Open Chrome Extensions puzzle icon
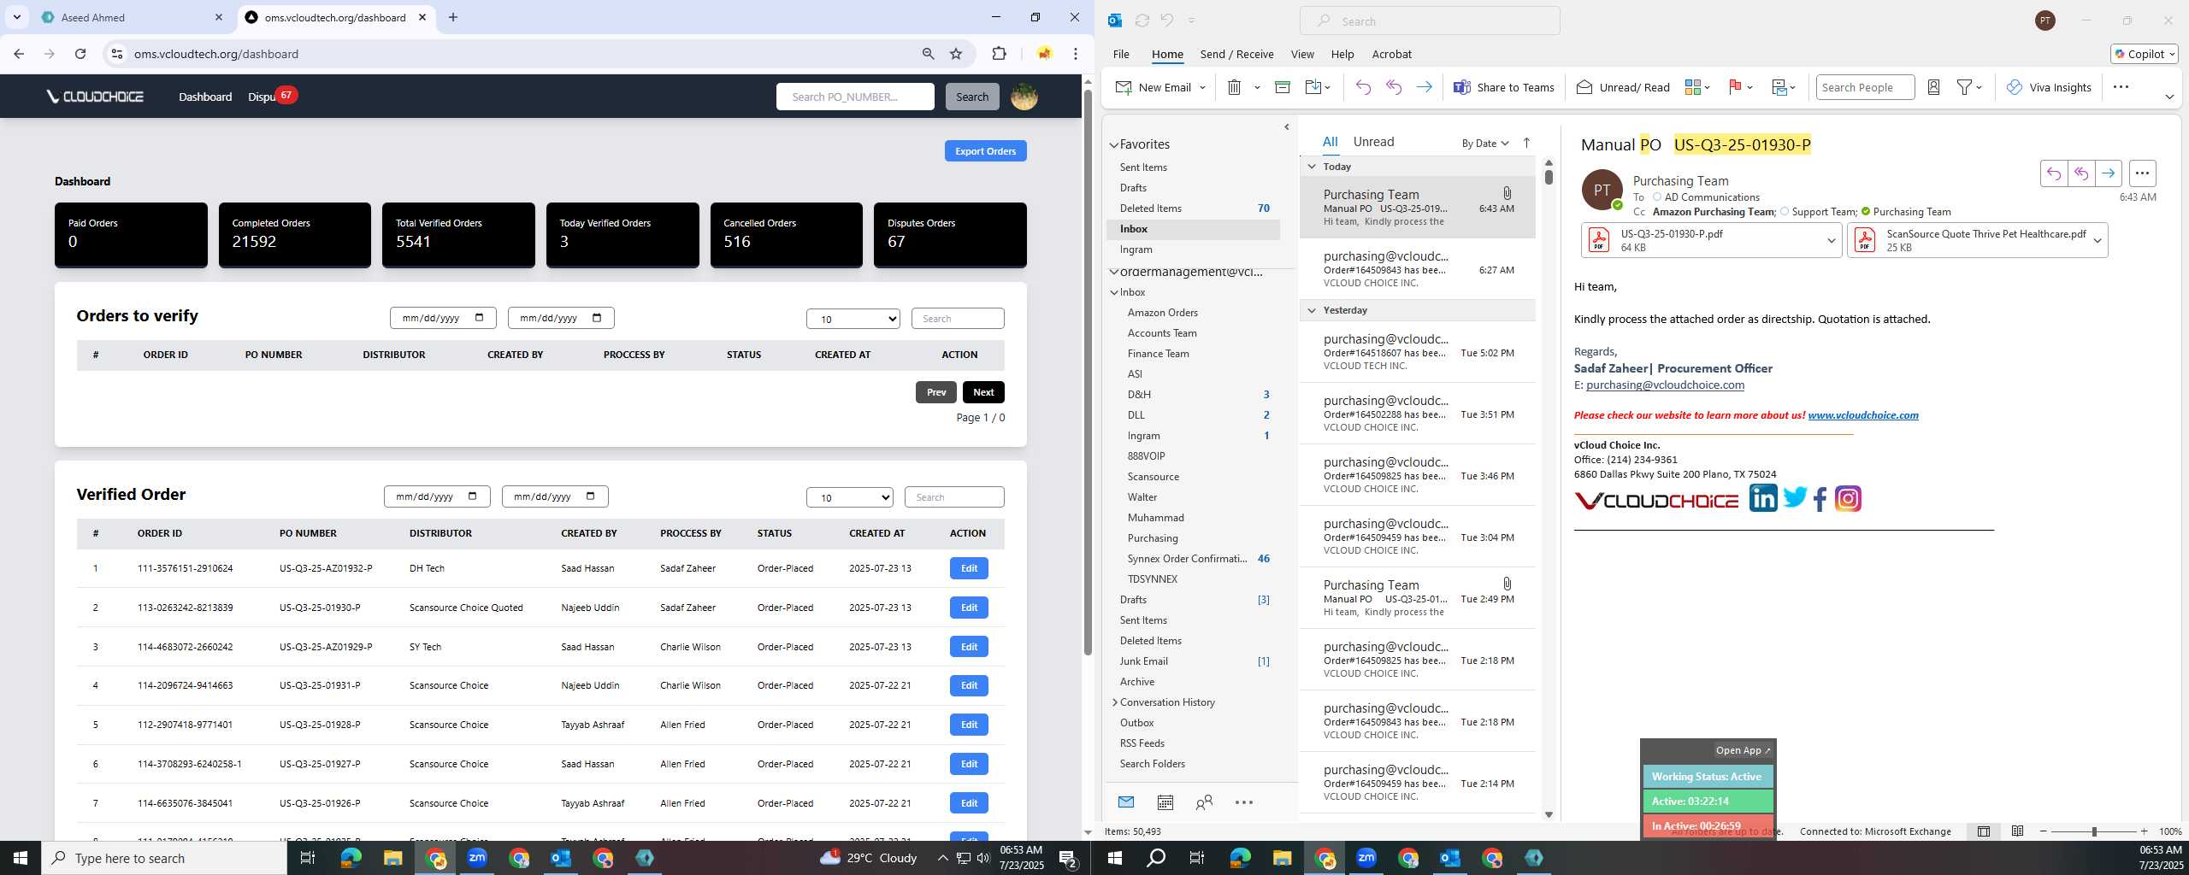Viewport: 2189px width, 875px height. (999, 54)
